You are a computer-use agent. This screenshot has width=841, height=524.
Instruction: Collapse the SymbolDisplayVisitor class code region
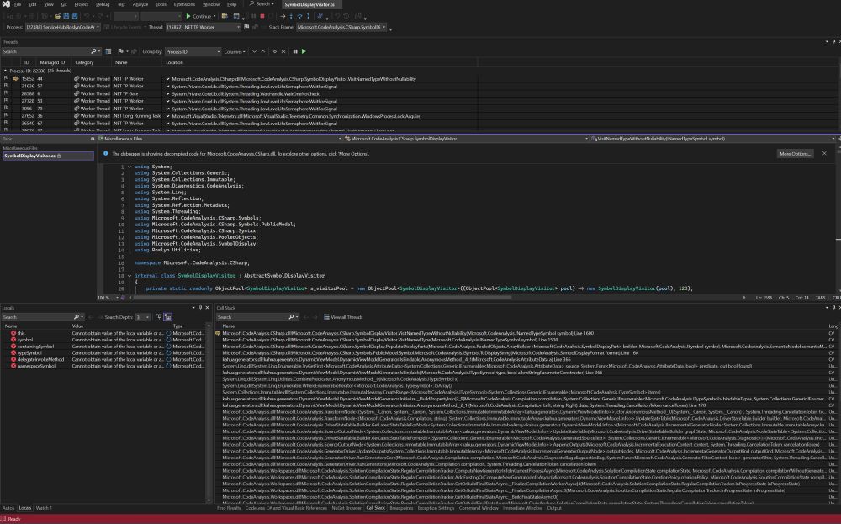click(130, 276)
